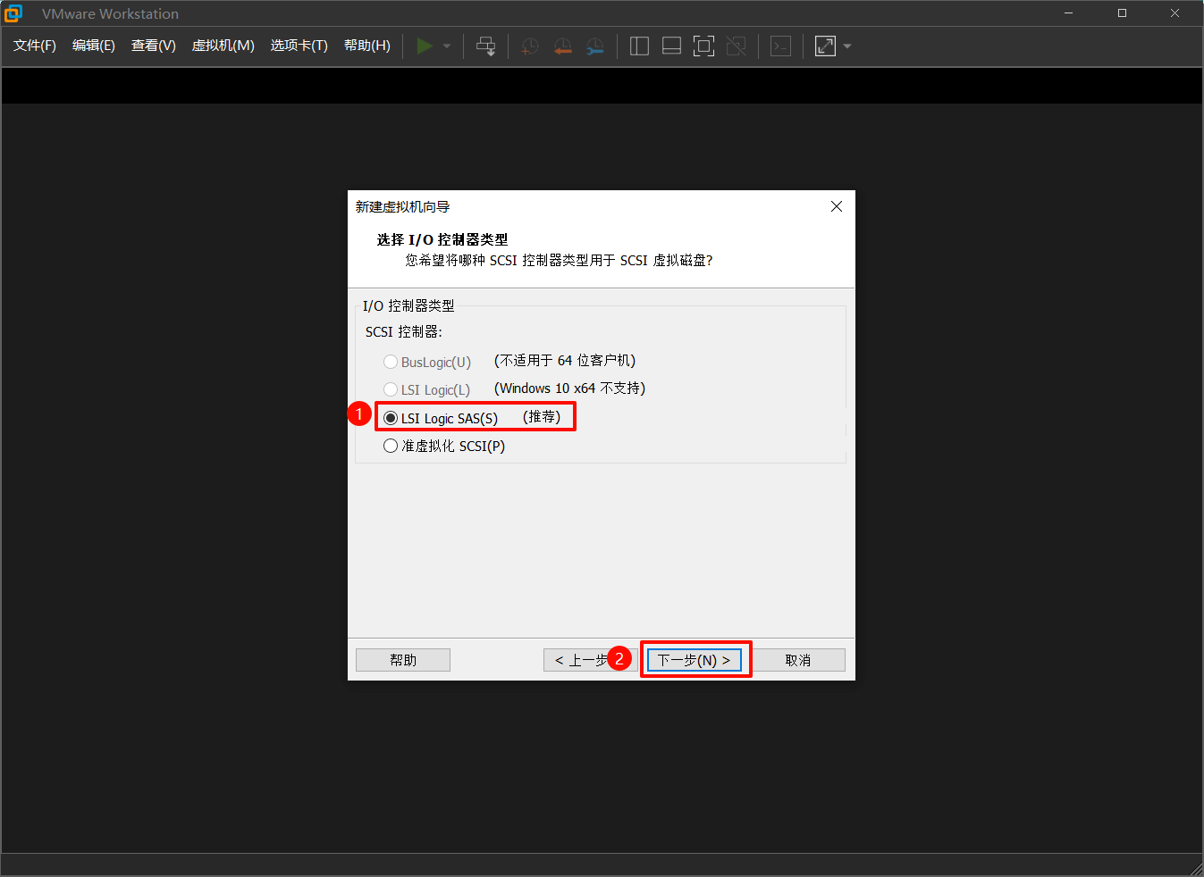Screen dimensions: 1204x877
Task: Click the Send Ctrl+Alt+Del icon
Action: click(x=485, y=46)
